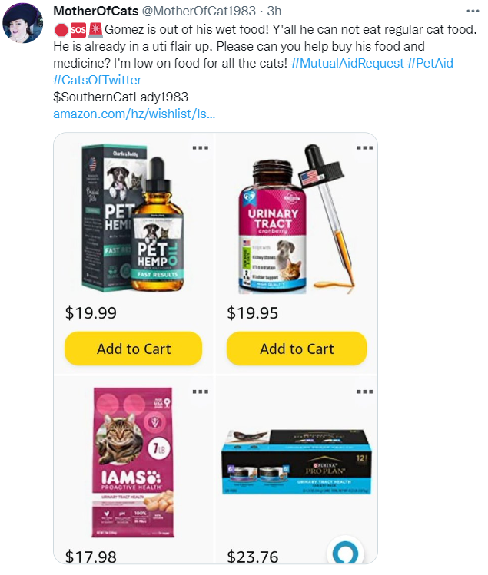Open the #PetAid hashtag
This screenshot has height=575, width=488.
(x=430, y=63)
